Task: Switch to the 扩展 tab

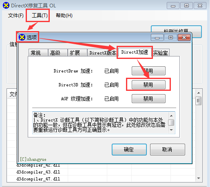Action: click(x=77, y=53)
